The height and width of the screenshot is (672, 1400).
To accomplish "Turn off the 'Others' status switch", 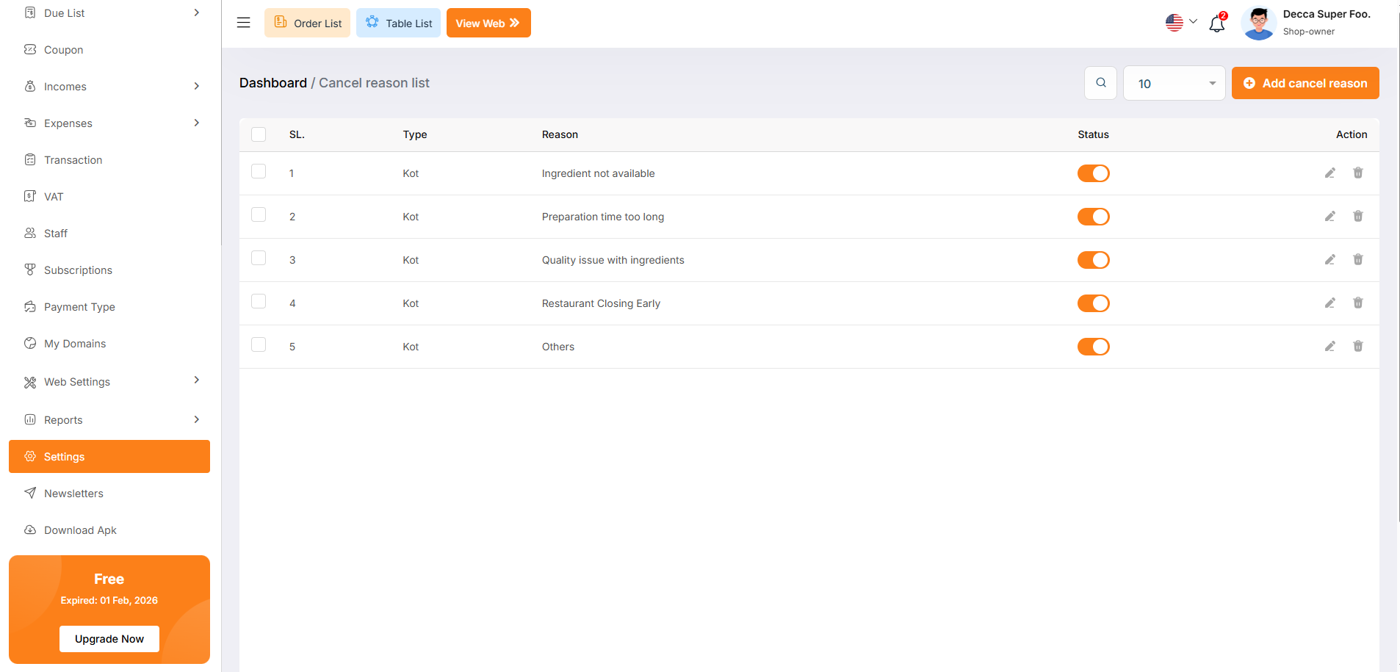I will 1093,347.
